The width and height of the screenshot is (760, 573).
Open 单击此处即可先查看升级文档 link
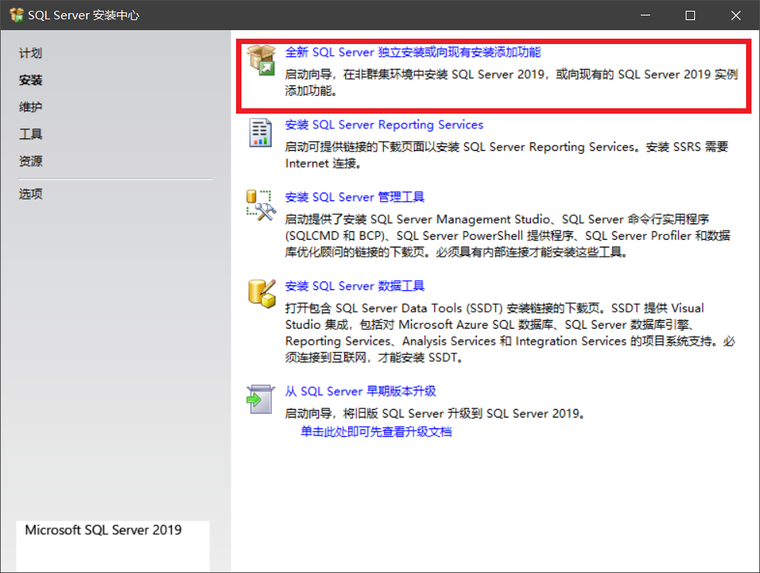(x=376, y=431)
